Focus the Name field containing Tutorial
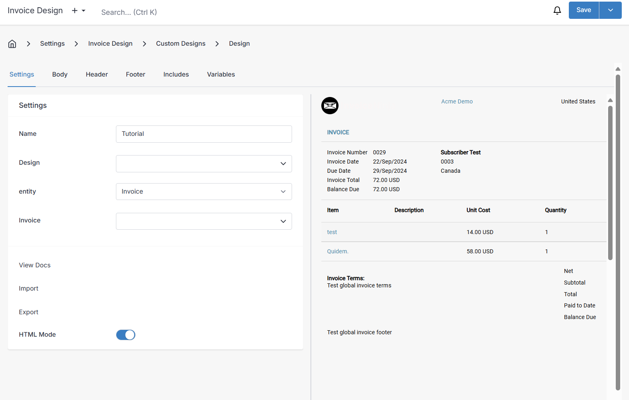629x400 pixels. pyautogui.click(x=204, y=134)
